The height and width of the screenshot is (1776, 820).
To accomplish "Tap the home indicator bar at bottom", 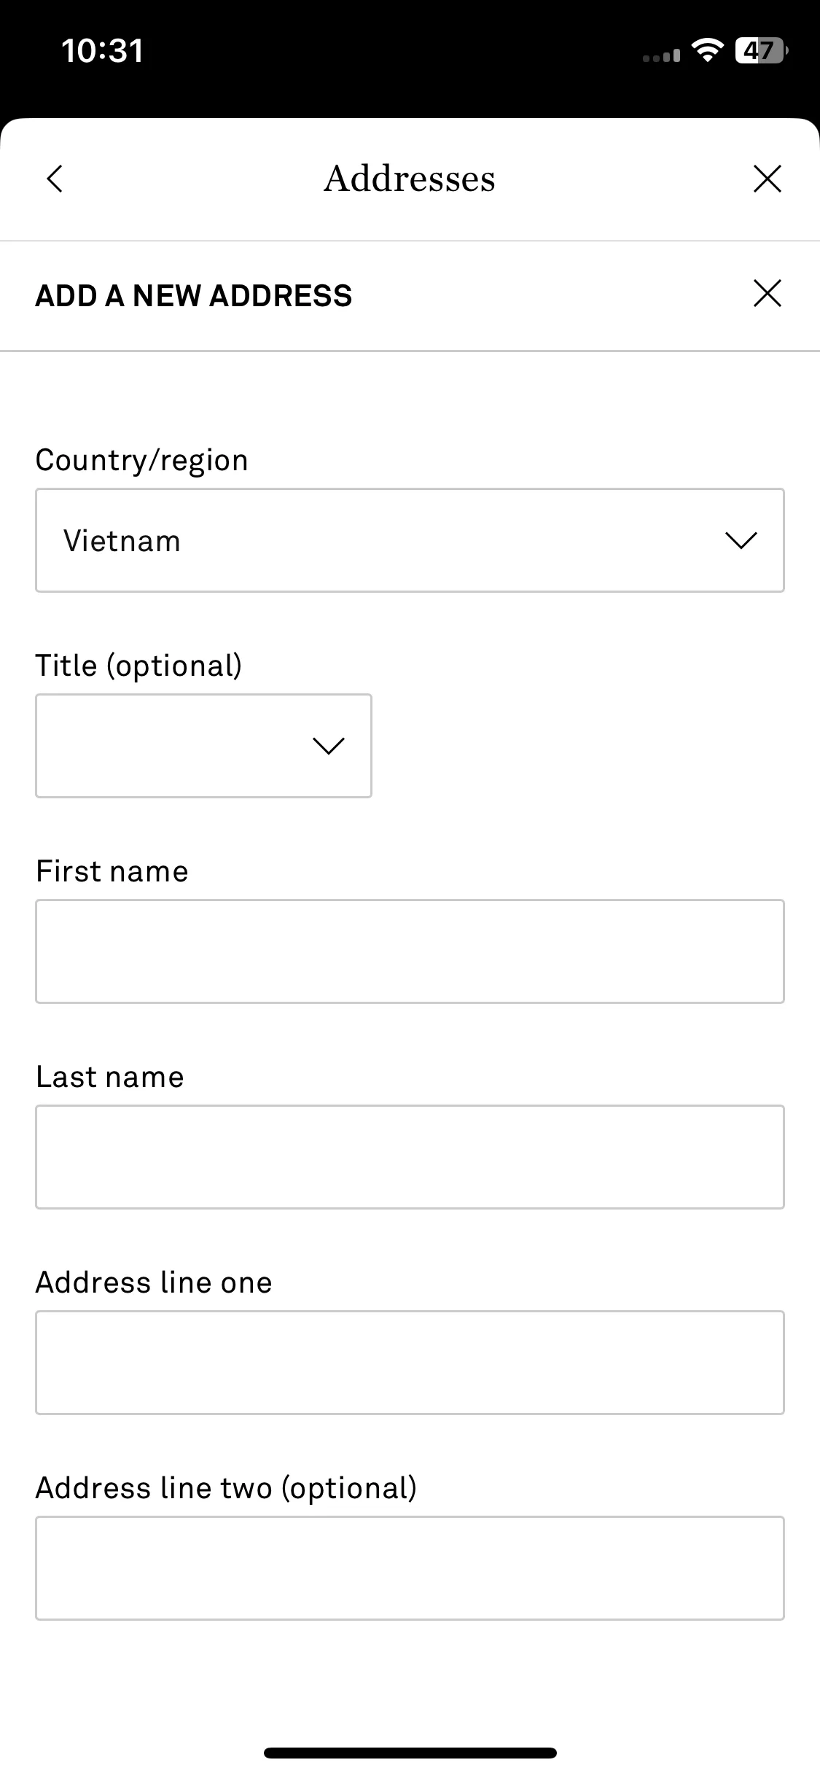I will 410,1753.
